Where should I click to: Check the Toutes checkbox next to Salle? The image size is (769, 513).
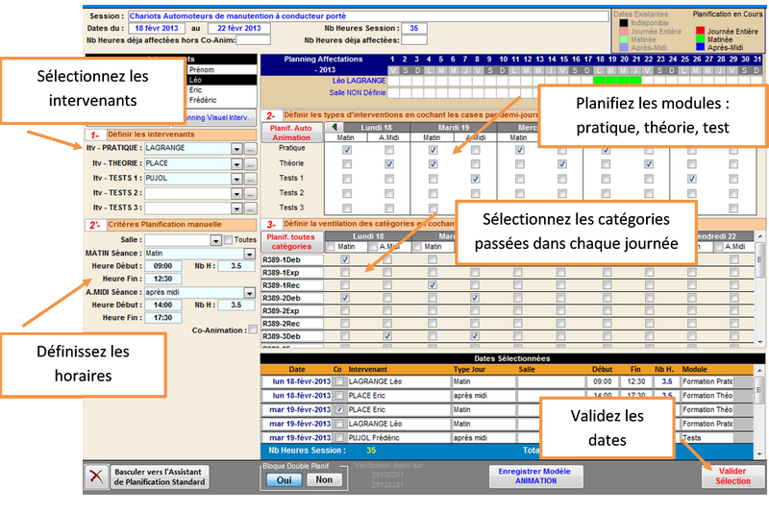coord(230,240)
